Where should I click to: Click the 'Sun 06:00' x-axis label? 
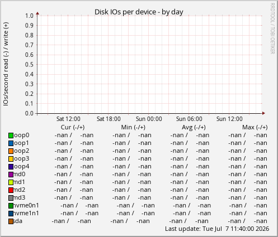click(x=189, y=119)
